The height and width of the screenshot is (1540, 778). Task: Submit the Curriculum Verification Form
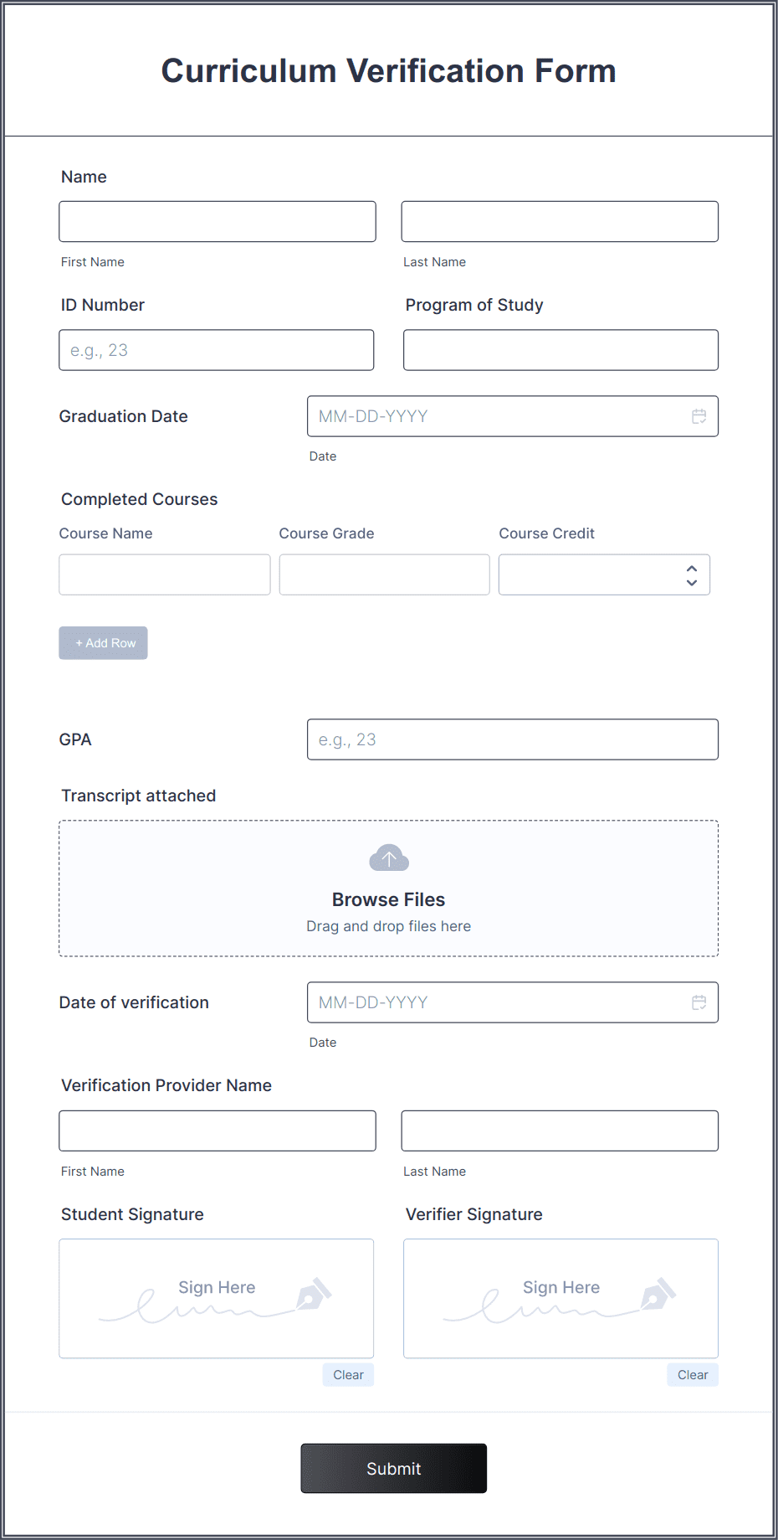(x=393, y=1468)
